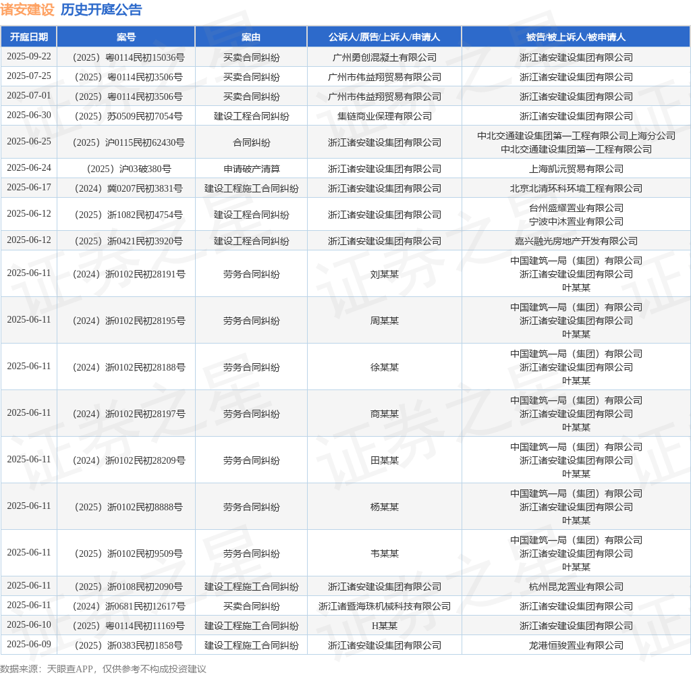Click the 历史开庭公告 title text
The width and height of the screenshot is (691, 675).
pyautogui.click(x=101, y=9)
